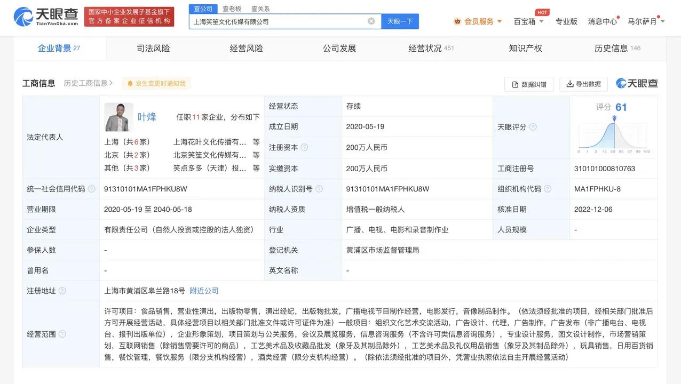Click help icon next to 注册资本

tap(304, 148)
